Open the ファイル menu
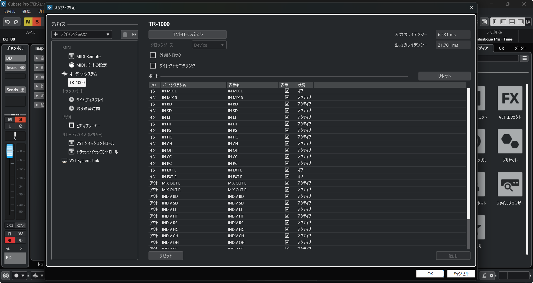Image resolution: width=533 pixels, height=283 pixels. [9, 11]
